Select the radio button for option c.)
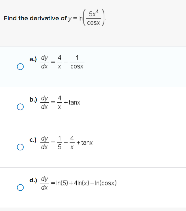Screen dimensions: 186x211 (x=20, y=147)
